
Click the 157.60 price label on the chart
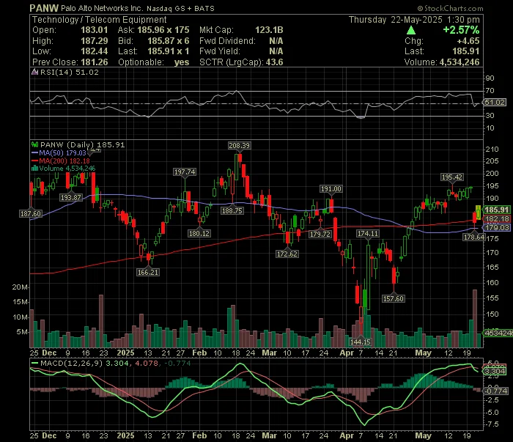click(x=394, y=299)
